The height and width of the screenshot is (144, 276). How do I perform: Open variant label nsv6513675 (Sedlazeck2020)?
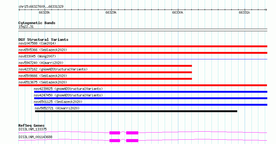[x=43, y=82]
